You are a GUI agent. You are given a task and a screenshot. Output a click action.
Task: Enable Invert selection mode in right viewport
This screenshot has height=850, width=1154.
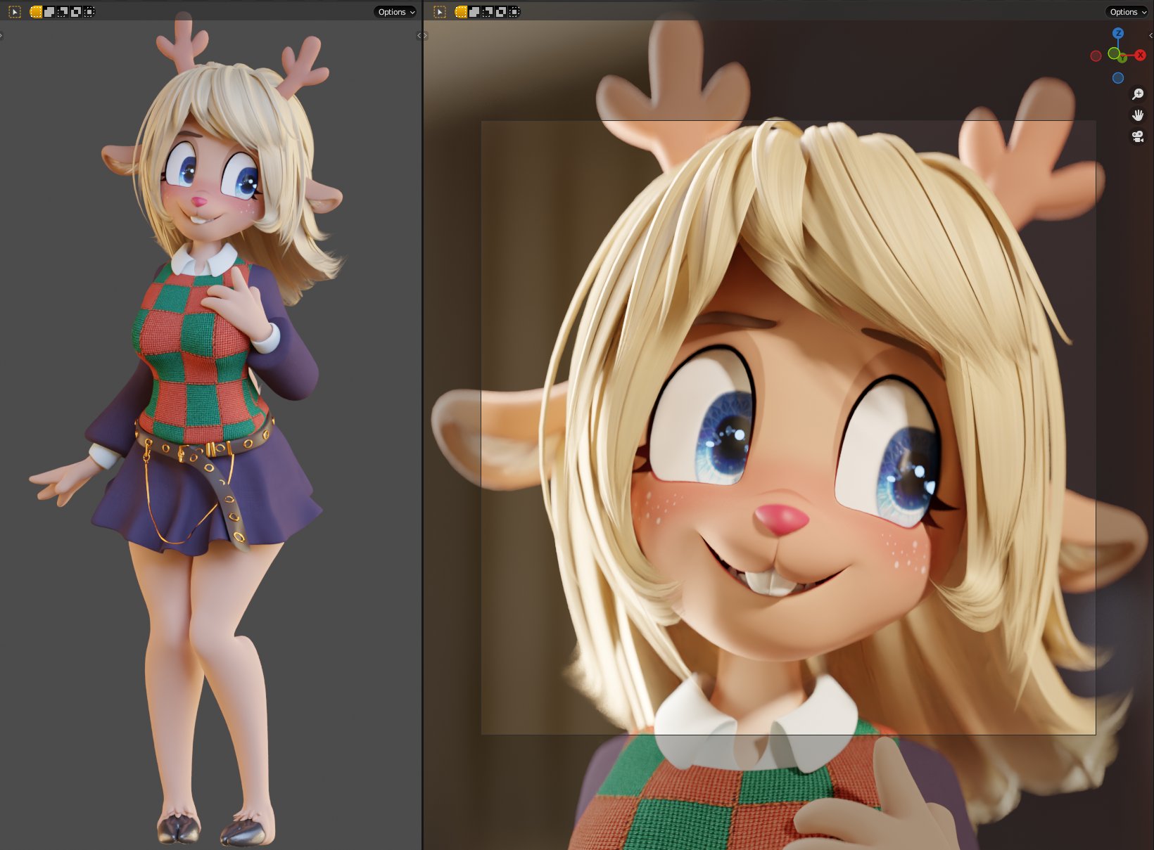(501, 11)
